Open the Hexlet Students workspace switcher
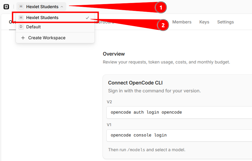Screen dimensions: 252x161 click(x=41, y=7)
